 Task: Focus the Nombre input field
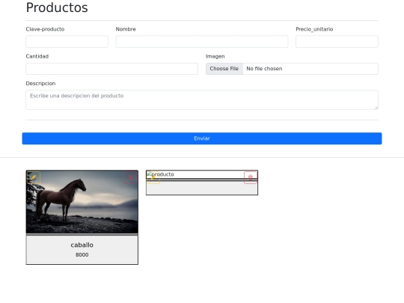(x=202, y=41)
